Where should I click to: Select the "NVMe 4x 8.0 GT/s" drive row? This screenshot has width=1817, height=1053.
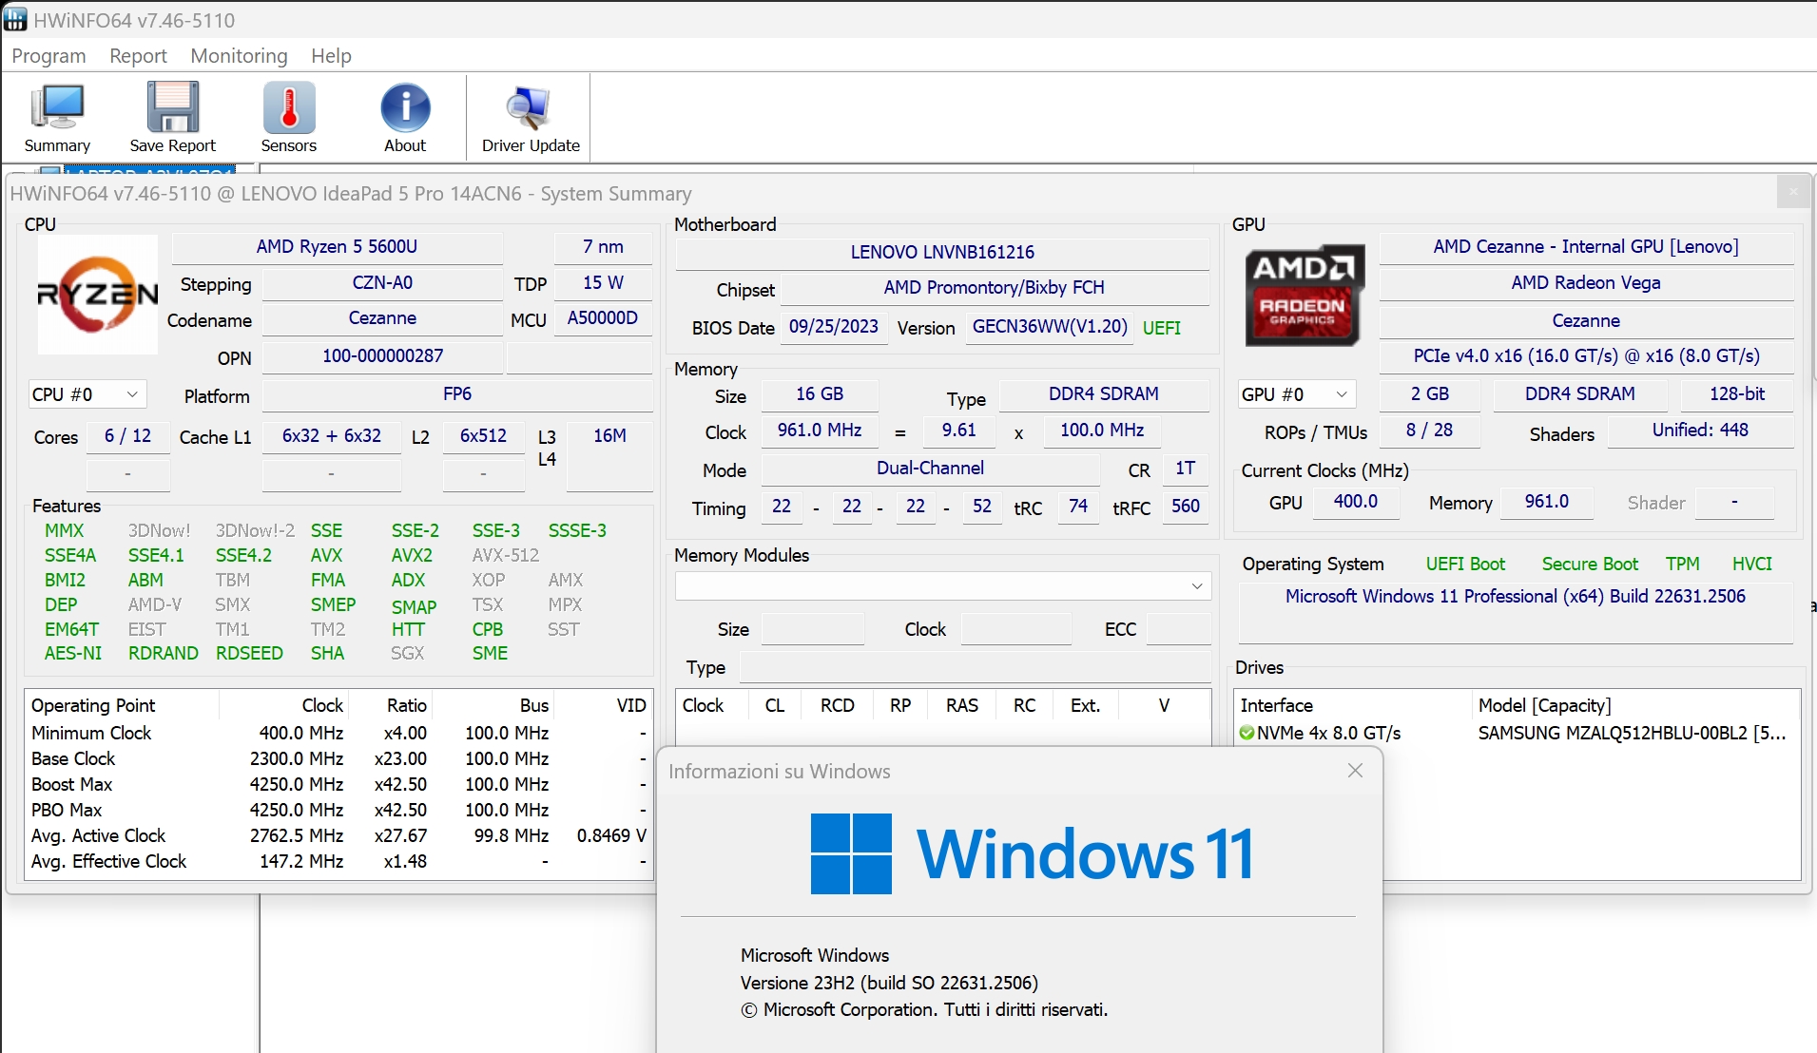[1328, 734]
